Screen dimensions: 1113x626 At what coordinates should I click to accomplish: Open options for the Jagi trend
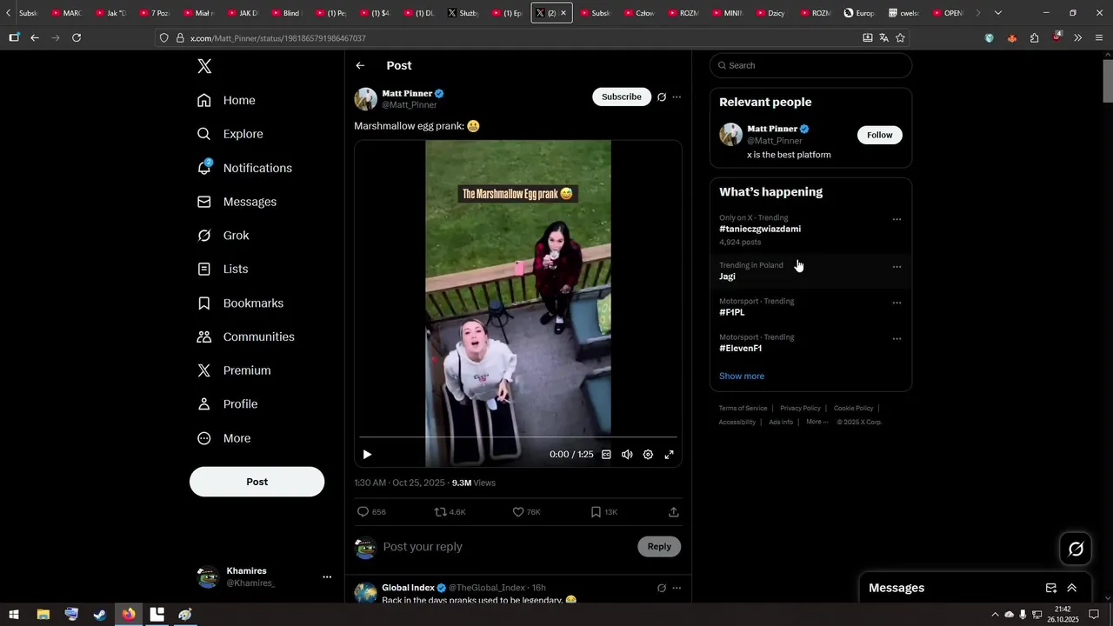pyautogui.click(x=896, y=267)
